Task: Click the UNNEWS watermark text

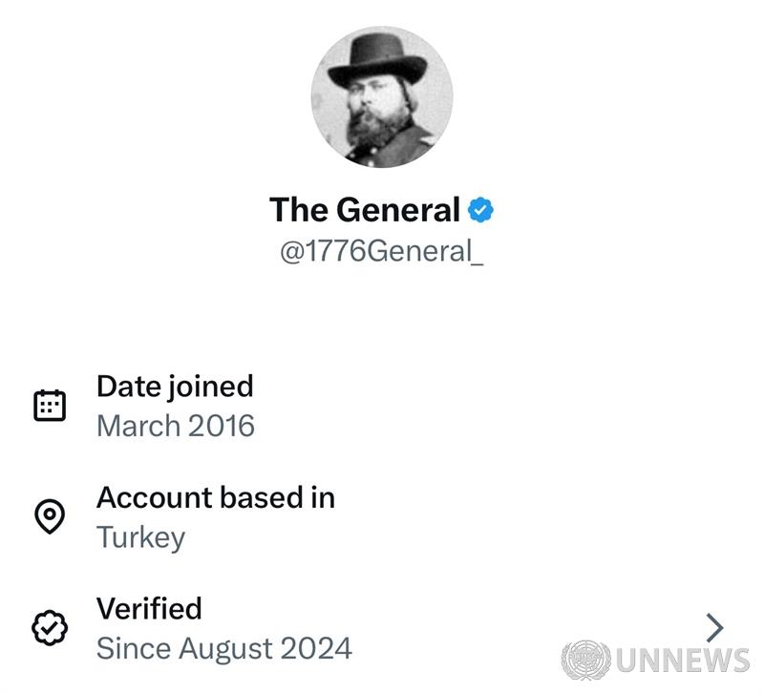Action: tap(682, 661)
